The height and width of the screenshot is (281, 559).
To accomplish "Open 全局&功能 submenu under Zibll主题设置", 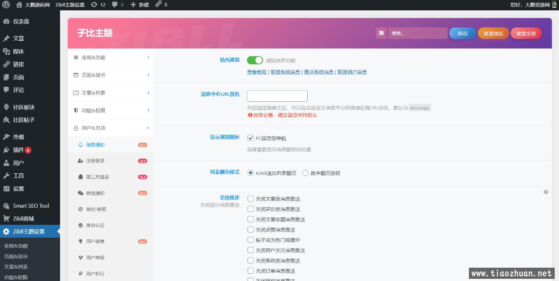I will point(16,246).
